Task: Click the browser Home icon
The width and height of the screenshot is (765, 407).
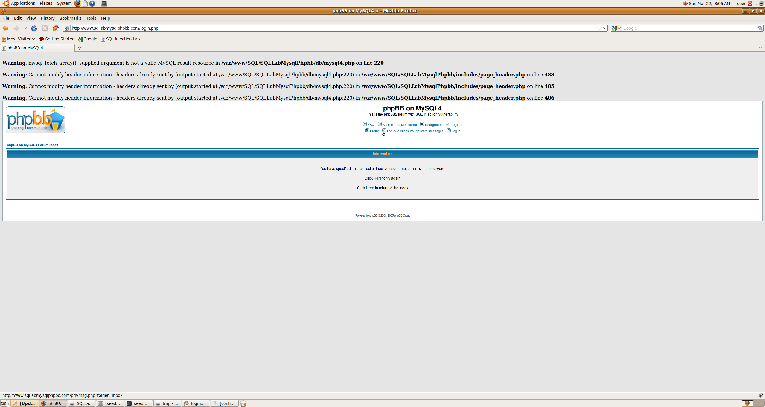Action: coord(56,28)
